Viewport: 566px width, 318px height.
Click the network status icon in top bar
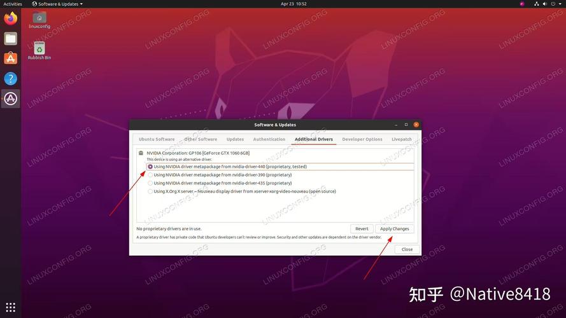[x=536, y=4]
